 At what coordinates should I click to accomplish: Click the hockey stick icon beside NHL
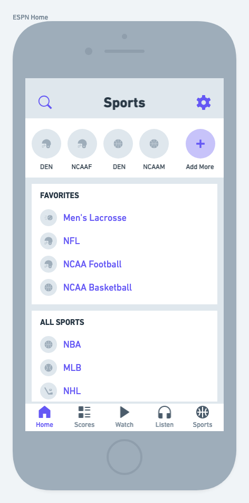(x=49, y=391)
